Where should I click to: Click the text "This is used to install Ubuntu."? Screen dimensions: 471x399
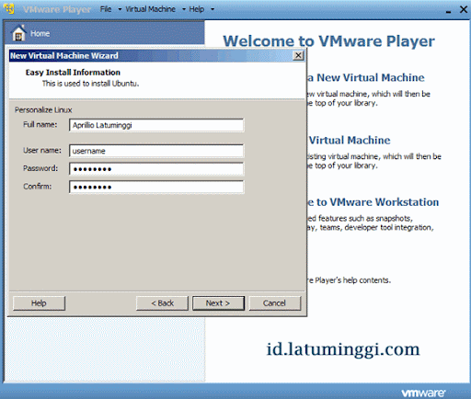[x=90, y=84]
